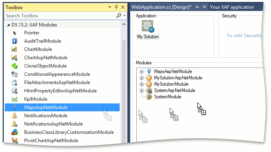Select KpiModule text in the Toolbox

[x=36, y=99]
